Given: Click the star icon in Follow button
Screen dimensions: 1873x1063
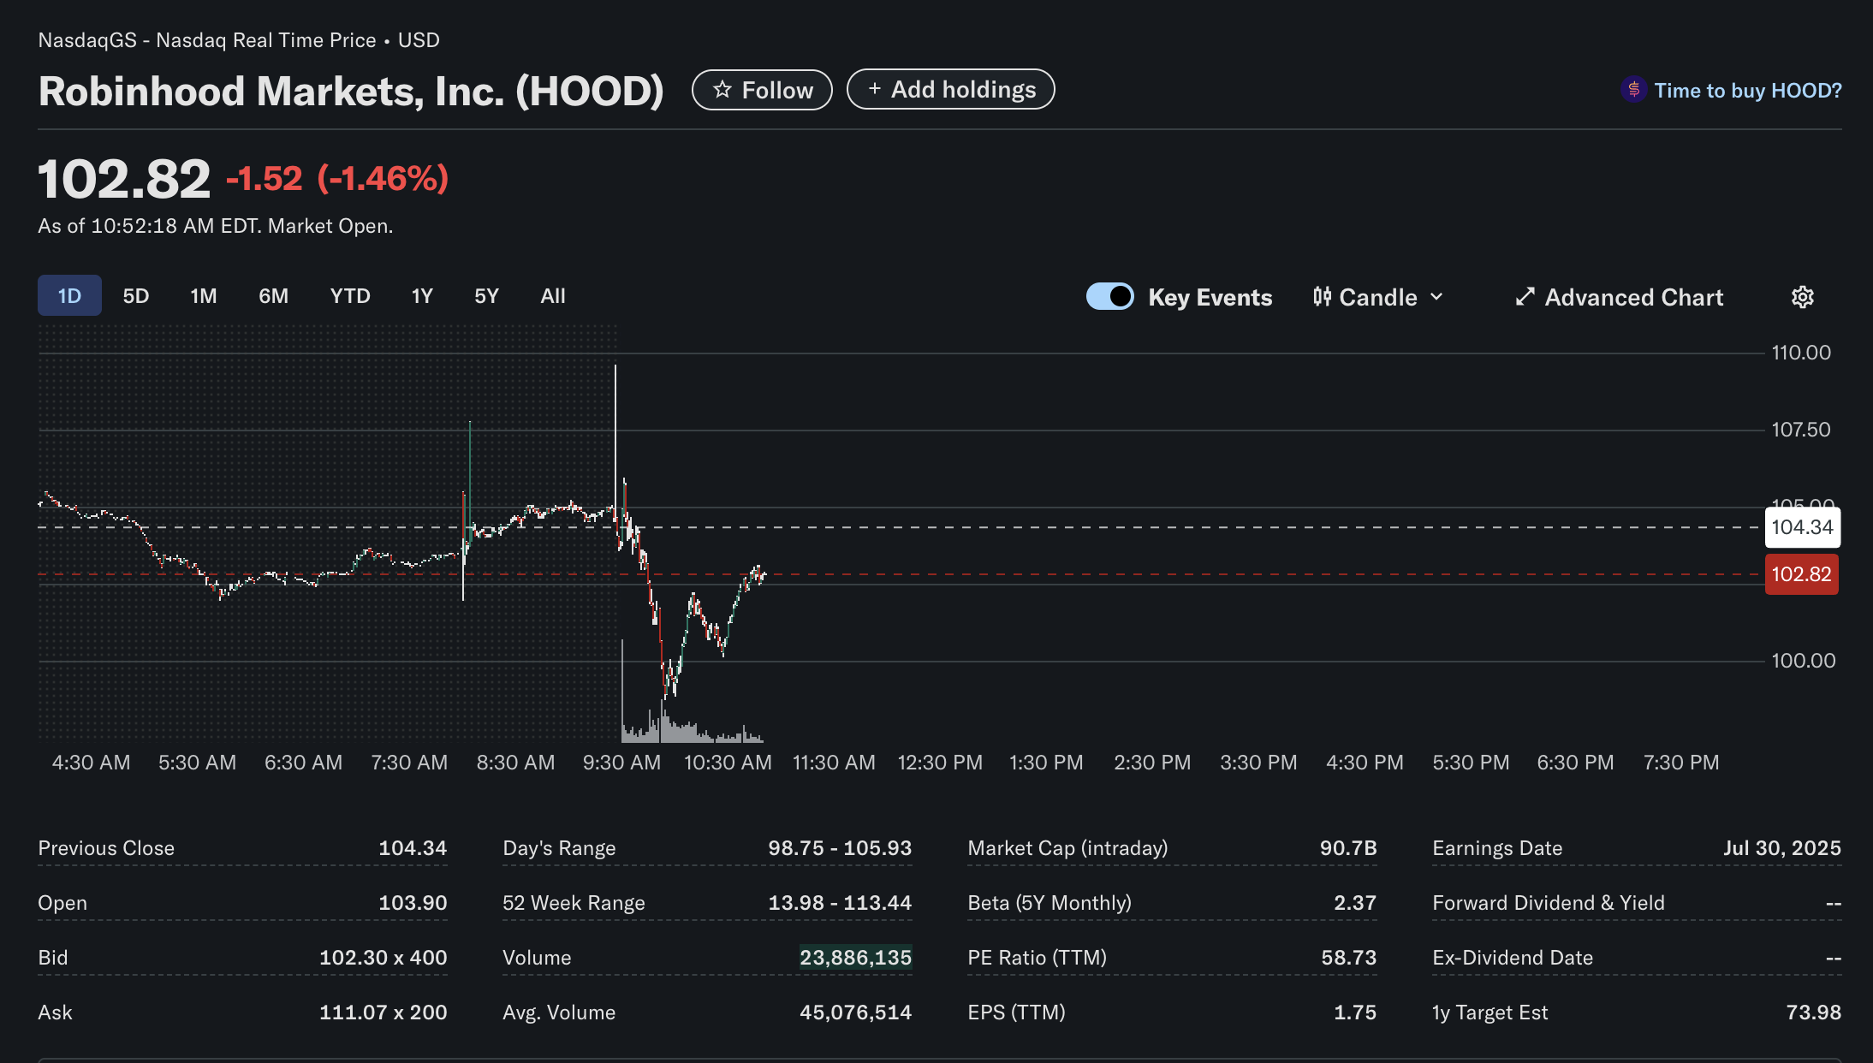Looking at the screenshot, I should (722, 90).
